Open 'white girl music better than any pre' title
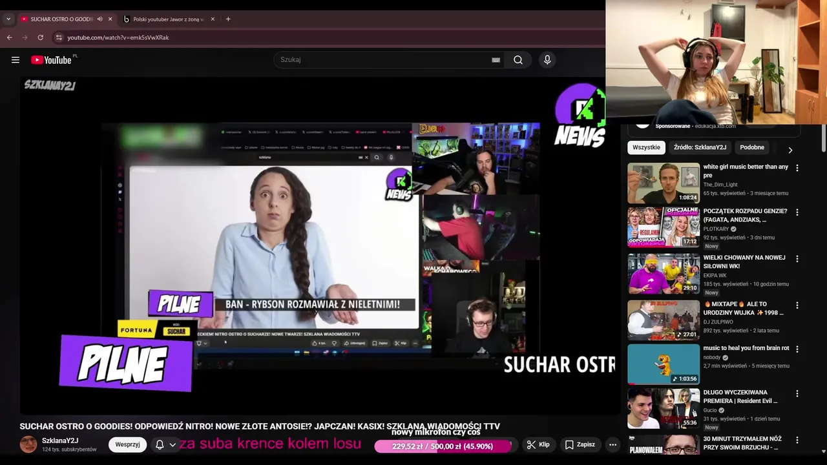The width and height of the screenshot is (827, 465). tap(746, 170)
